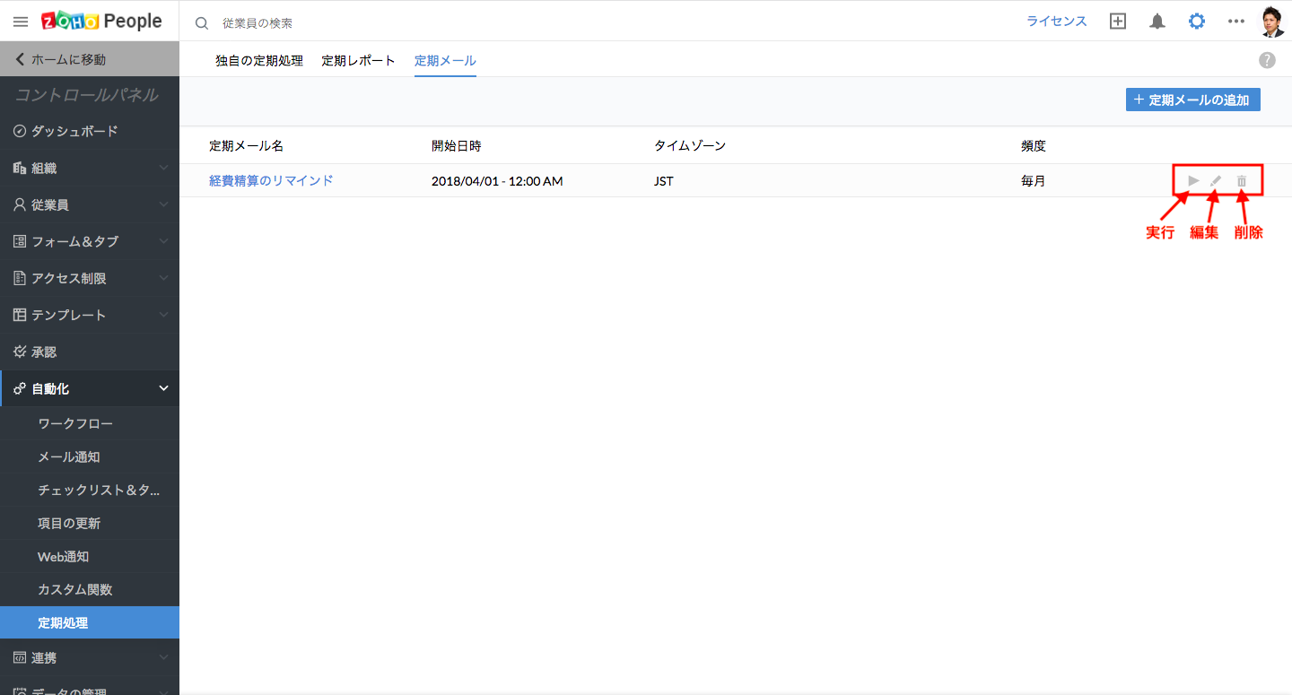Click the quick add plus icon

tap(1118, 22)
